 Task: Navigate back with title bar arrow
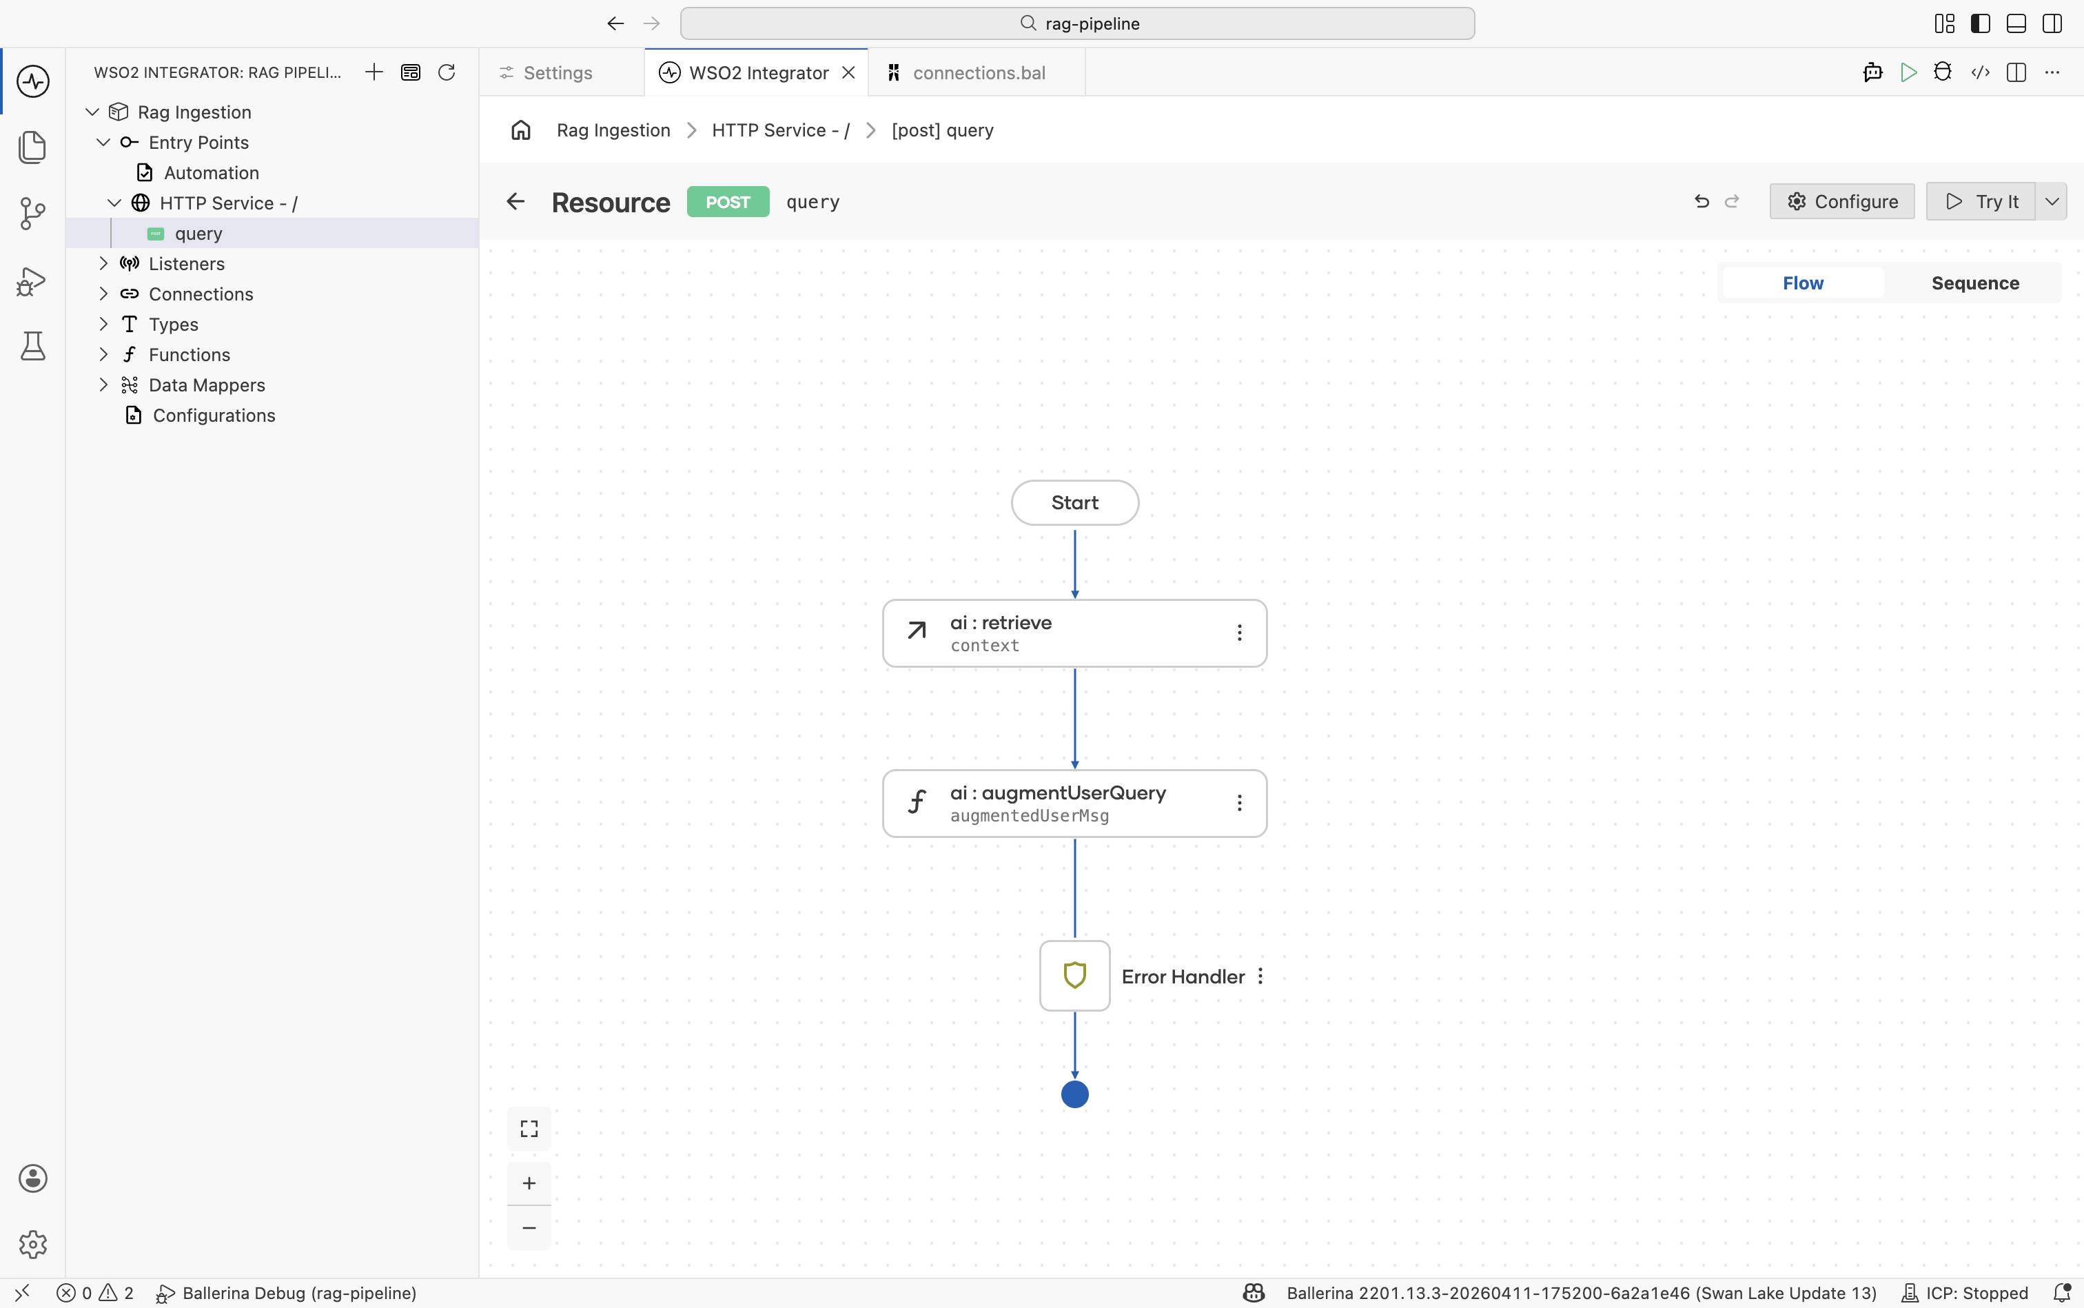point(615,23)
